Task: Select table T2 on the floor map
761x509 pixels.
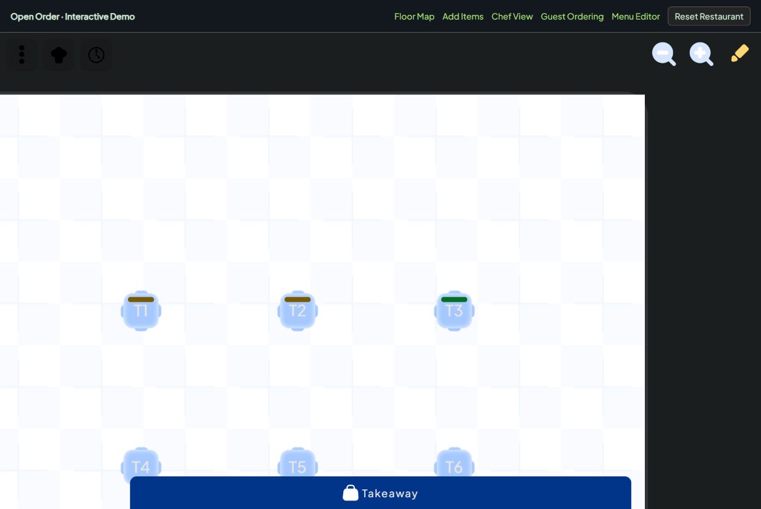Action: point(298,311)
